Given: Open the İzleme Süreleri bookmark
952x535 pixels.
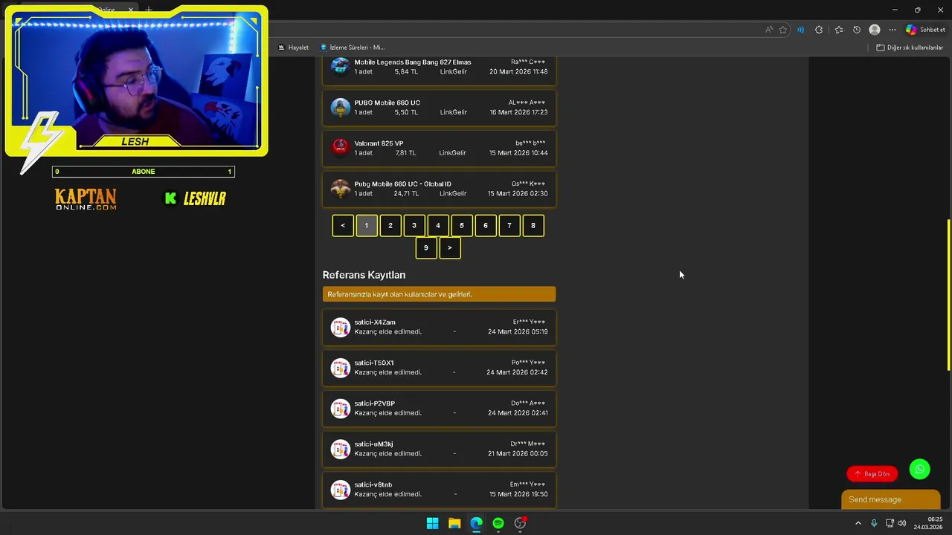Looking at the screenshot, I should click(x=353, y=48).
